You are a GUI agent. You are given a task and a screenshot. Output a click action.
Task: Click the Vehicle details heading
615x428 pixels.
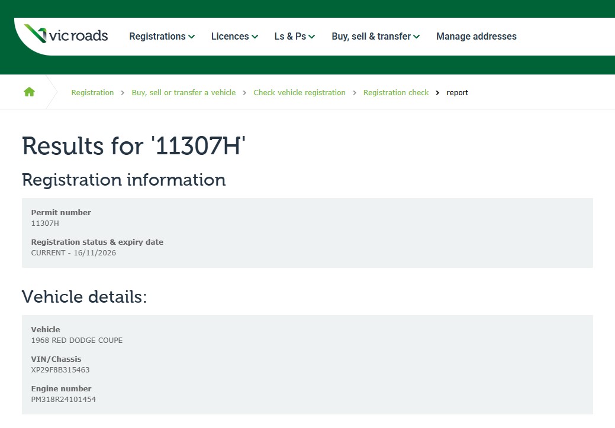coord(84,297)
